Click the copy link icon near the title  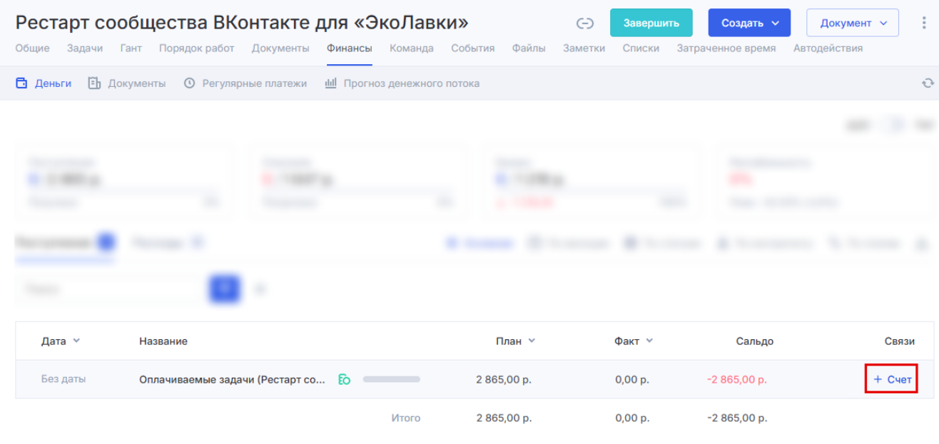click(x=585, y=24)
